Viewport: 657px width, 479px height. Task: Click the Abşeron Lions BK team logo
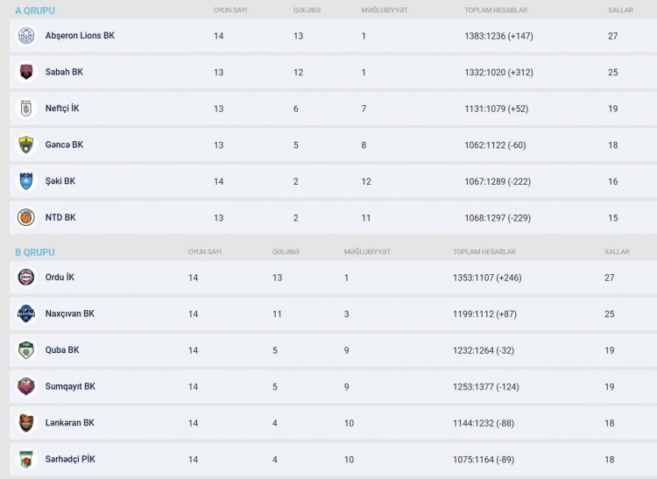point(26,36)
